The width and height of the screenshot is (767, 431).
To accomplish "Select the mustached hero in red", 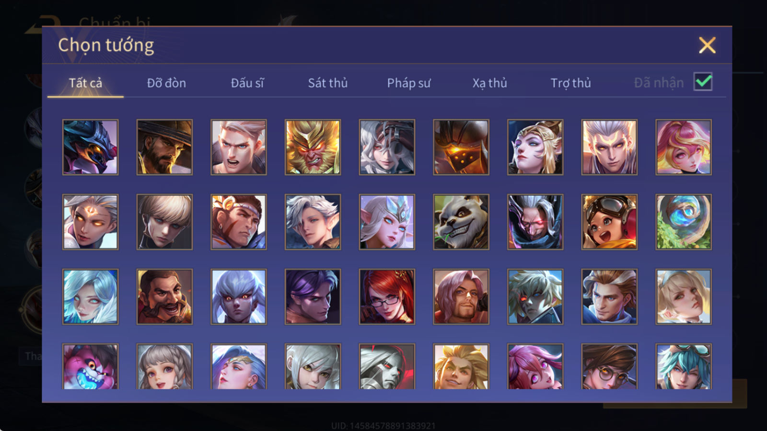I will click(164, 296).
